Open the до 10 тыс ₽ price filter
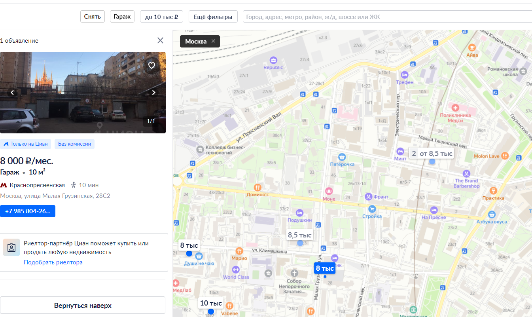Image resolution: width=532 pixels, height=317 pixels. point(161,17)
